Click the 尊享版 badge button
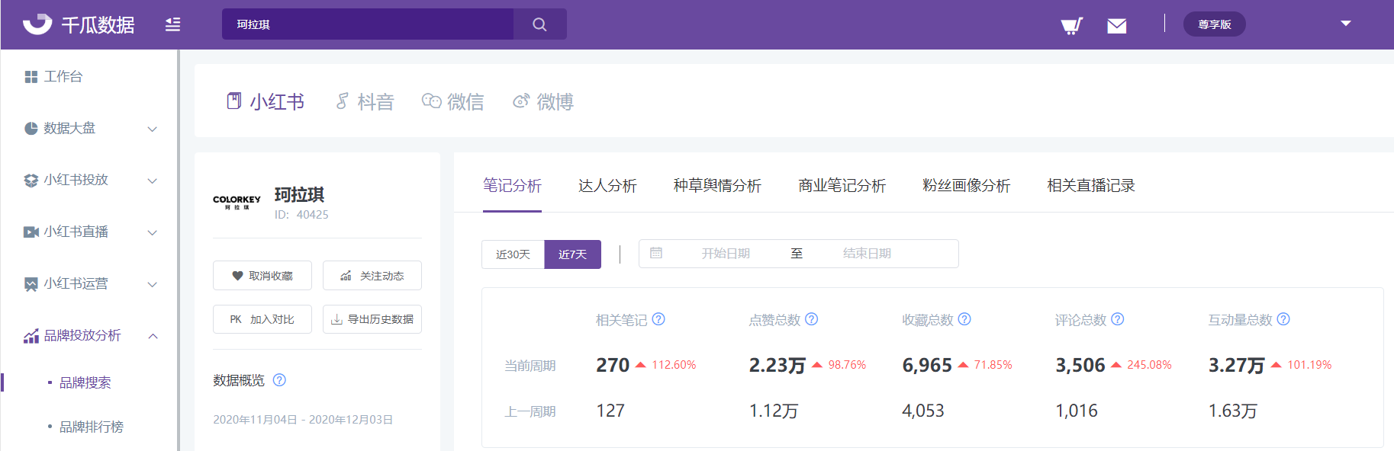1394x451 pixels. click(1215, 24)
